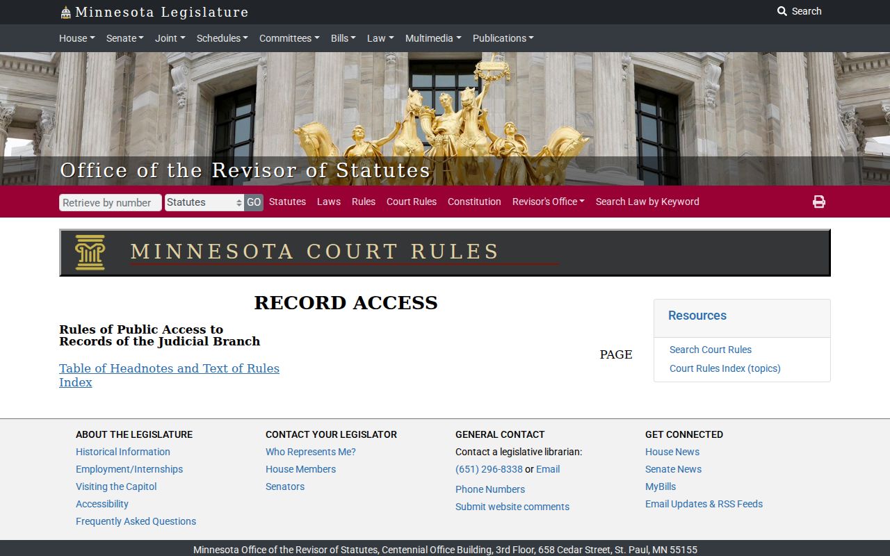The image size is (890, 556).
Task: Expand the Committees dropdown
Action: tap(289, 38)
